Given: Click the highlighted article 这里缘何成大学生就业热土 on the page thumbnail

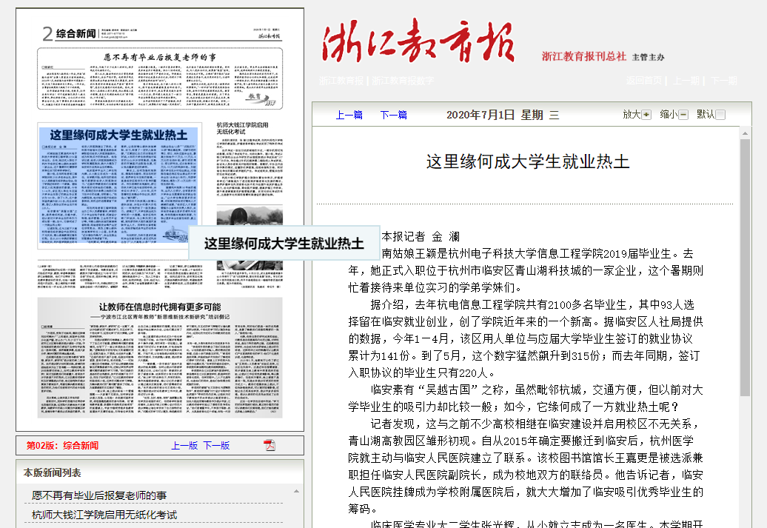Looking at the screenshot, I should 118,185.
